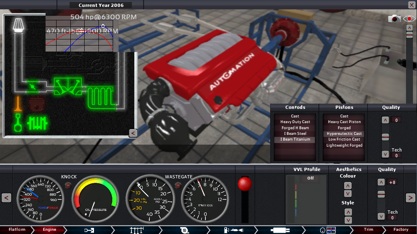Click the KNOCK indicator light
This screenshot has width=417, height=234.
click(68, 185)
